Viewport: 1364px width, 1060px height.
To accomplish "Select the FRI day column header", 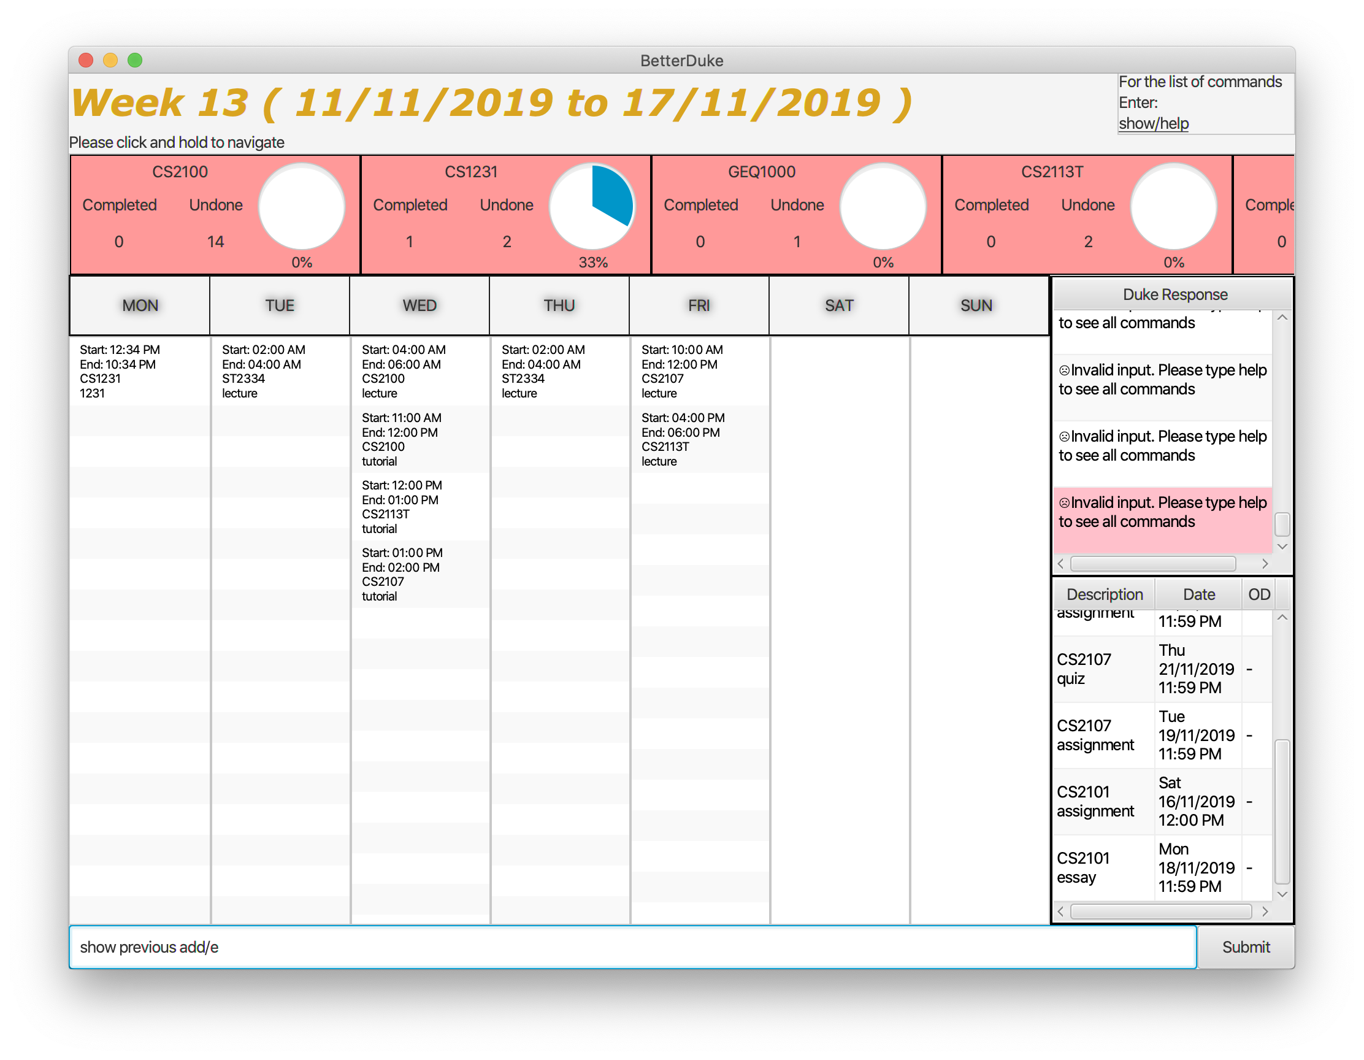I will (699, 305).
